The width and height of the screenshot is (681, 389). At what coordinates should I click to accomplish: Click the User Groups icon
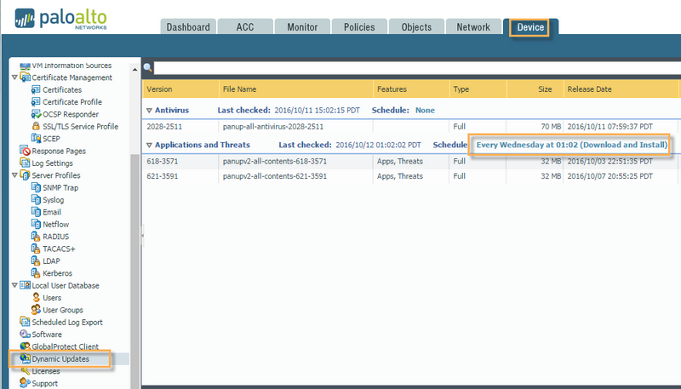point(36,310)
